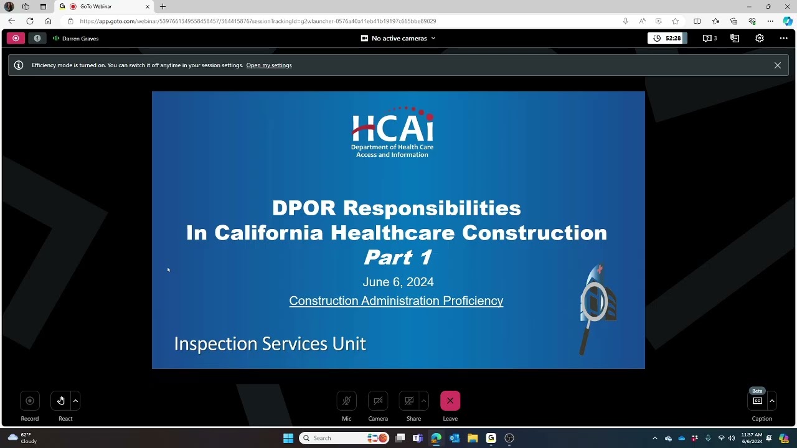Open Copilot in Edge sidebar

tap(788, 21)
